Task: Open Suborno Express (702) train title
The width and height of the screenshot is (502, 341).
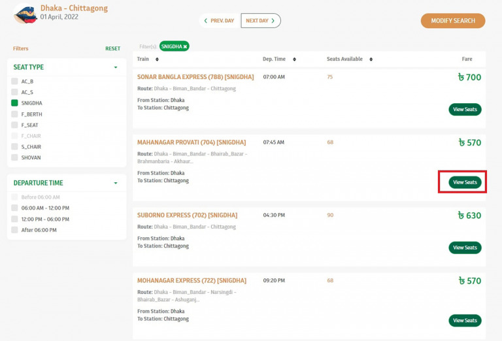Action: [187, 216]
